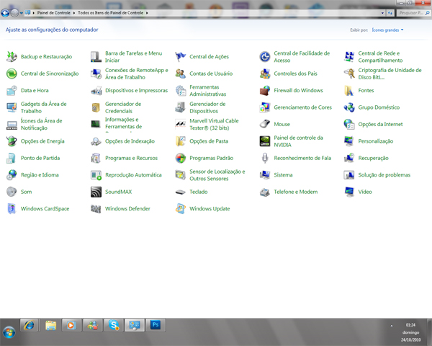Viewport: 432px width, 346px height.
Task: Open Sensor de Localização e Outros Sensores
Action: pyautogui.click(x=217, y=175)
